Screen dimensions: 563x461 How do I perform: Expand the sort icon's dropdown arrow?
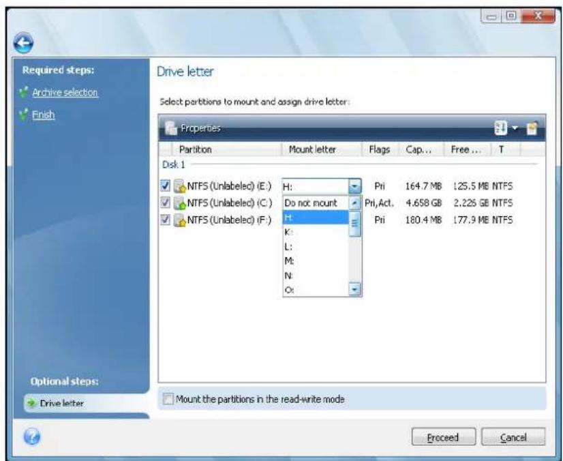515,128
